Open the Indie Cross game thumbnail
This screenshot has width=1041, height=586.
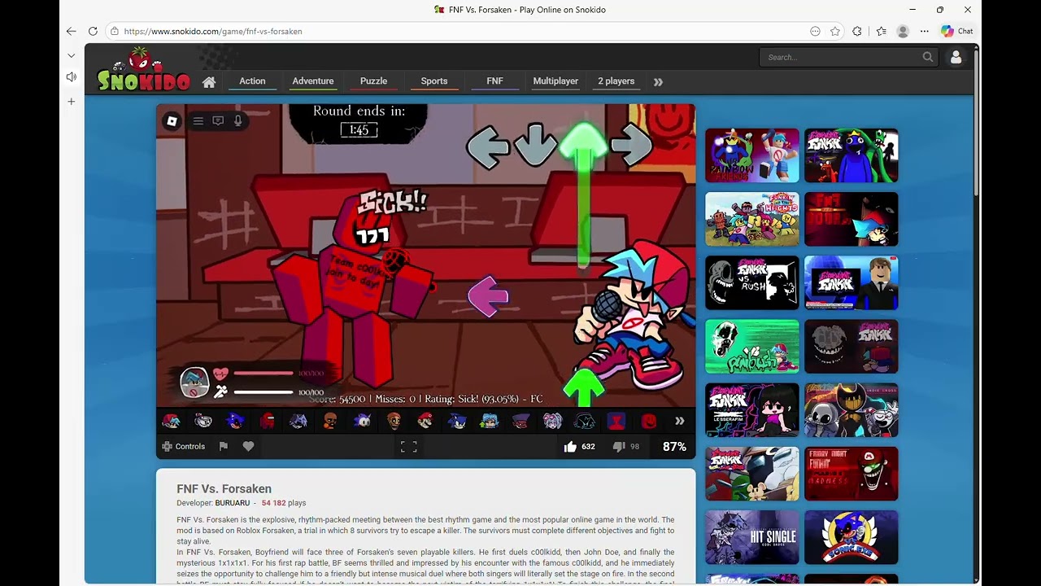852,410
